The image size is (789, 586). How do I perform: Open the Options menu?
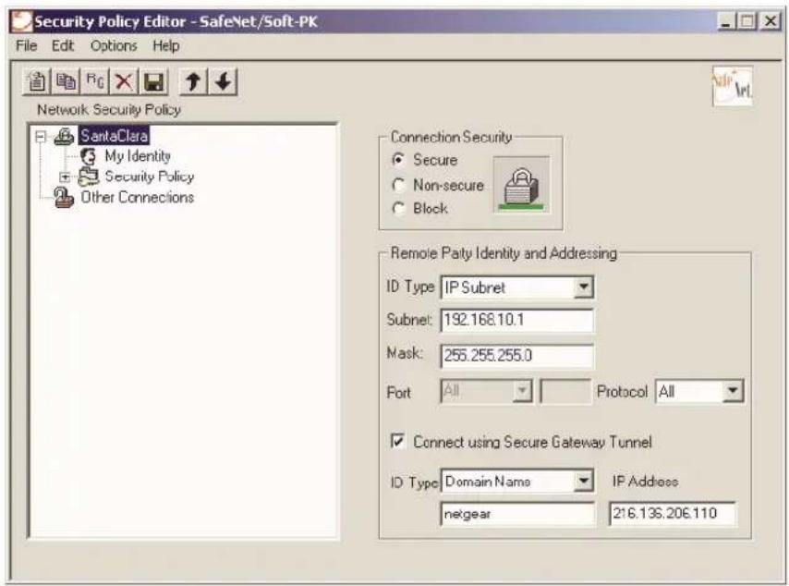(x=114, y=46)
